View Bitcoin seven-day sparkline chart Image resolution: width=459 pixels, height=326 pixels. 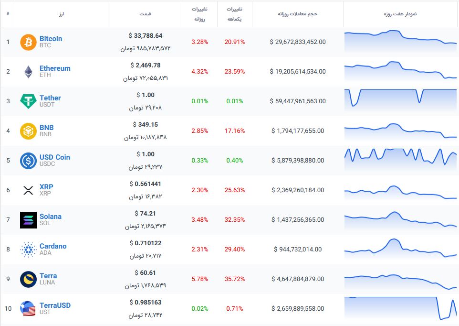400,42
